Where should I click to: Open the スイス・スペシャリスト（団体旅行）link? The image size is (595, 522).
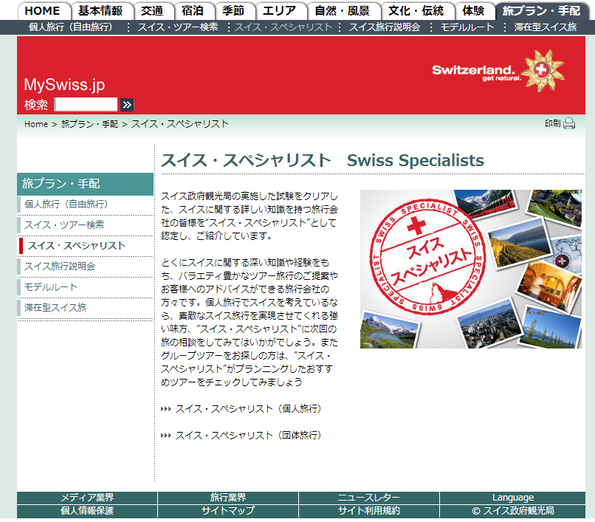pyautogui.click(x=248, y=436)
